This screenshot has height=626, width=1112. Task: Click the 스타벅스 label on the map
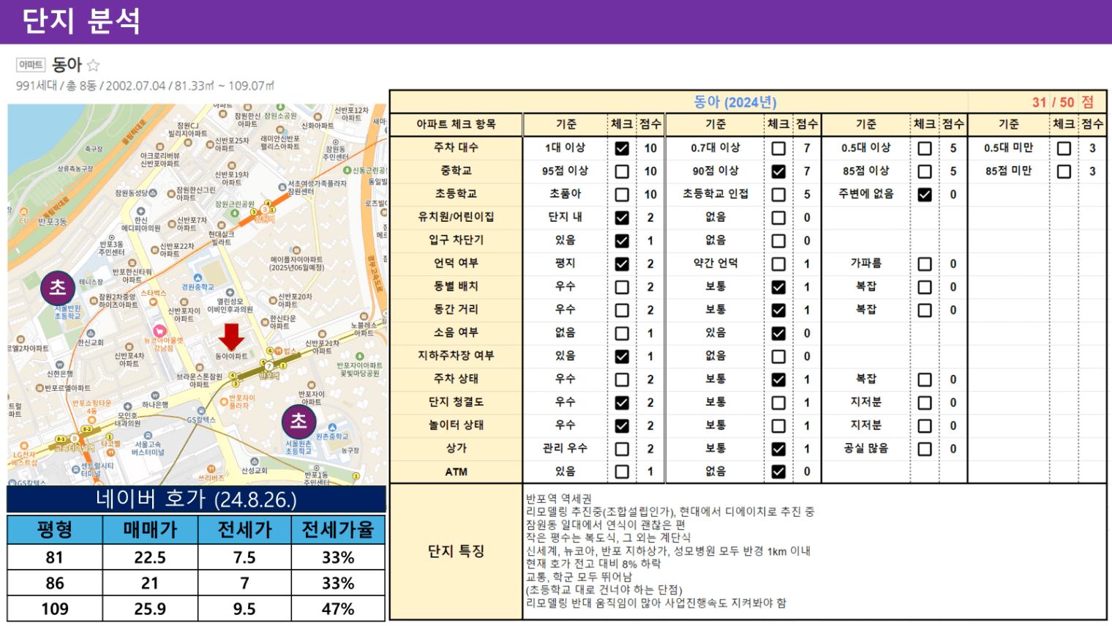(154, 293)
